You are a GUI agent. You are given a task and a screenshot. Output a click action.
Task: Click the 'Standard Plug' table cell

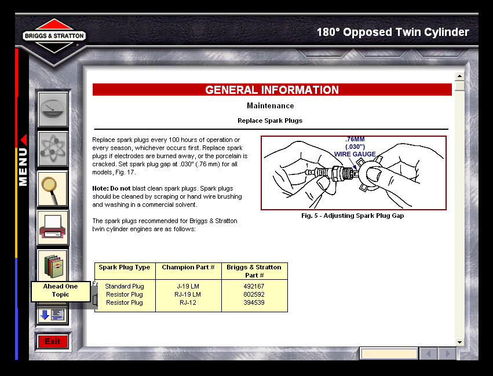click(x=125, y=286)
